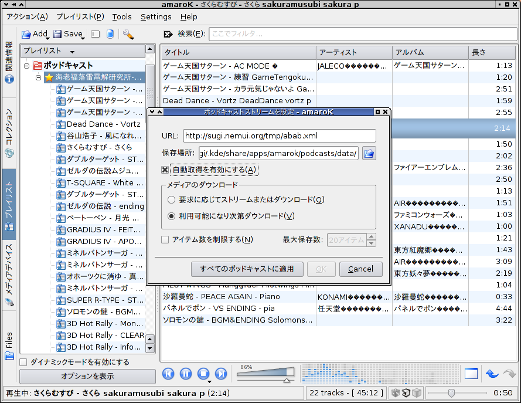The height and width of the screenshot is (403, 521).
Task: Click the rename/edit box toolbar icon
Action: tap(96, 34)
